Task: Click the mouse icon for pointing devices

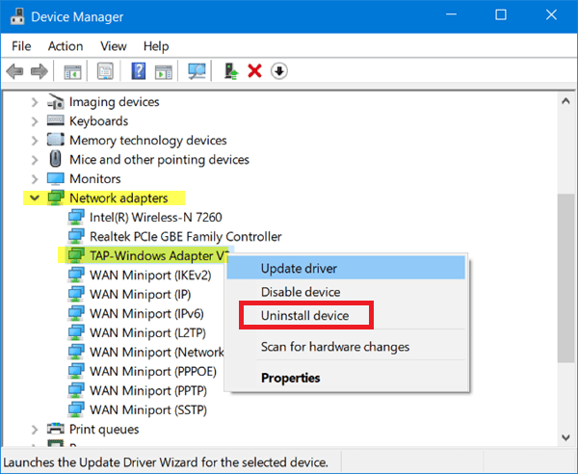Action: click(56, 159)
